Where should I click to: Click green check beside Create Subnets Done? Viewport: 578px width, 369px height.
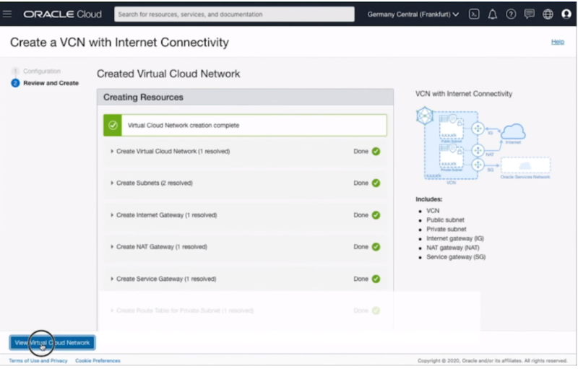point(376,183)
